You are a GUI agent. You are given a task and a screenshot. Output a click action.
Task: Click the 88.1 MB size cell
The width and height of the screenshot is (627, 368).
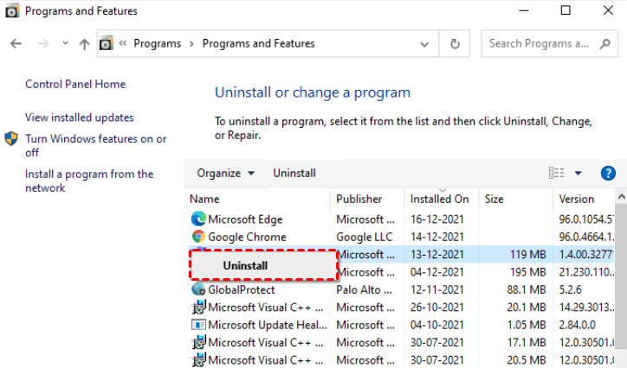click(x=527, y=289)
